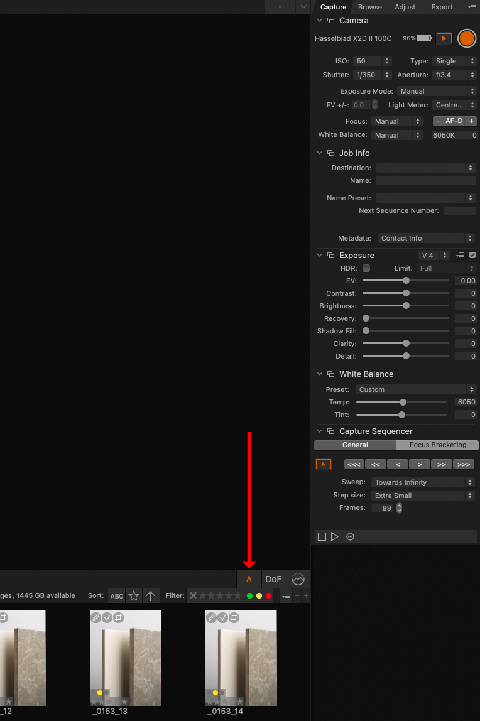Image resolution: width=480 pixels, height=721 pixels.
Task: Open the sequencer more options circle icon
Action: [x=351, y=536]
